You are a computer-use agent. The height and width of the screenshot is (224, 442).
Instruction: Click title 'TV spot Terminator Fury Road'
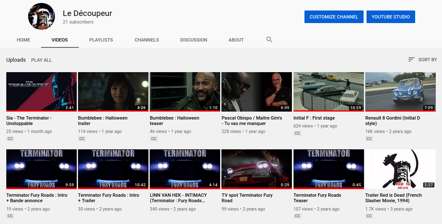(x=247, y=198)
